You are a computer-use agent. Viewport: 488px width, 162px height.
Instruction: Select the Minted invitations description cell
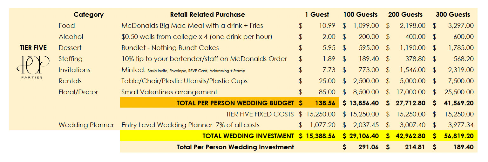tap(183, 70)
